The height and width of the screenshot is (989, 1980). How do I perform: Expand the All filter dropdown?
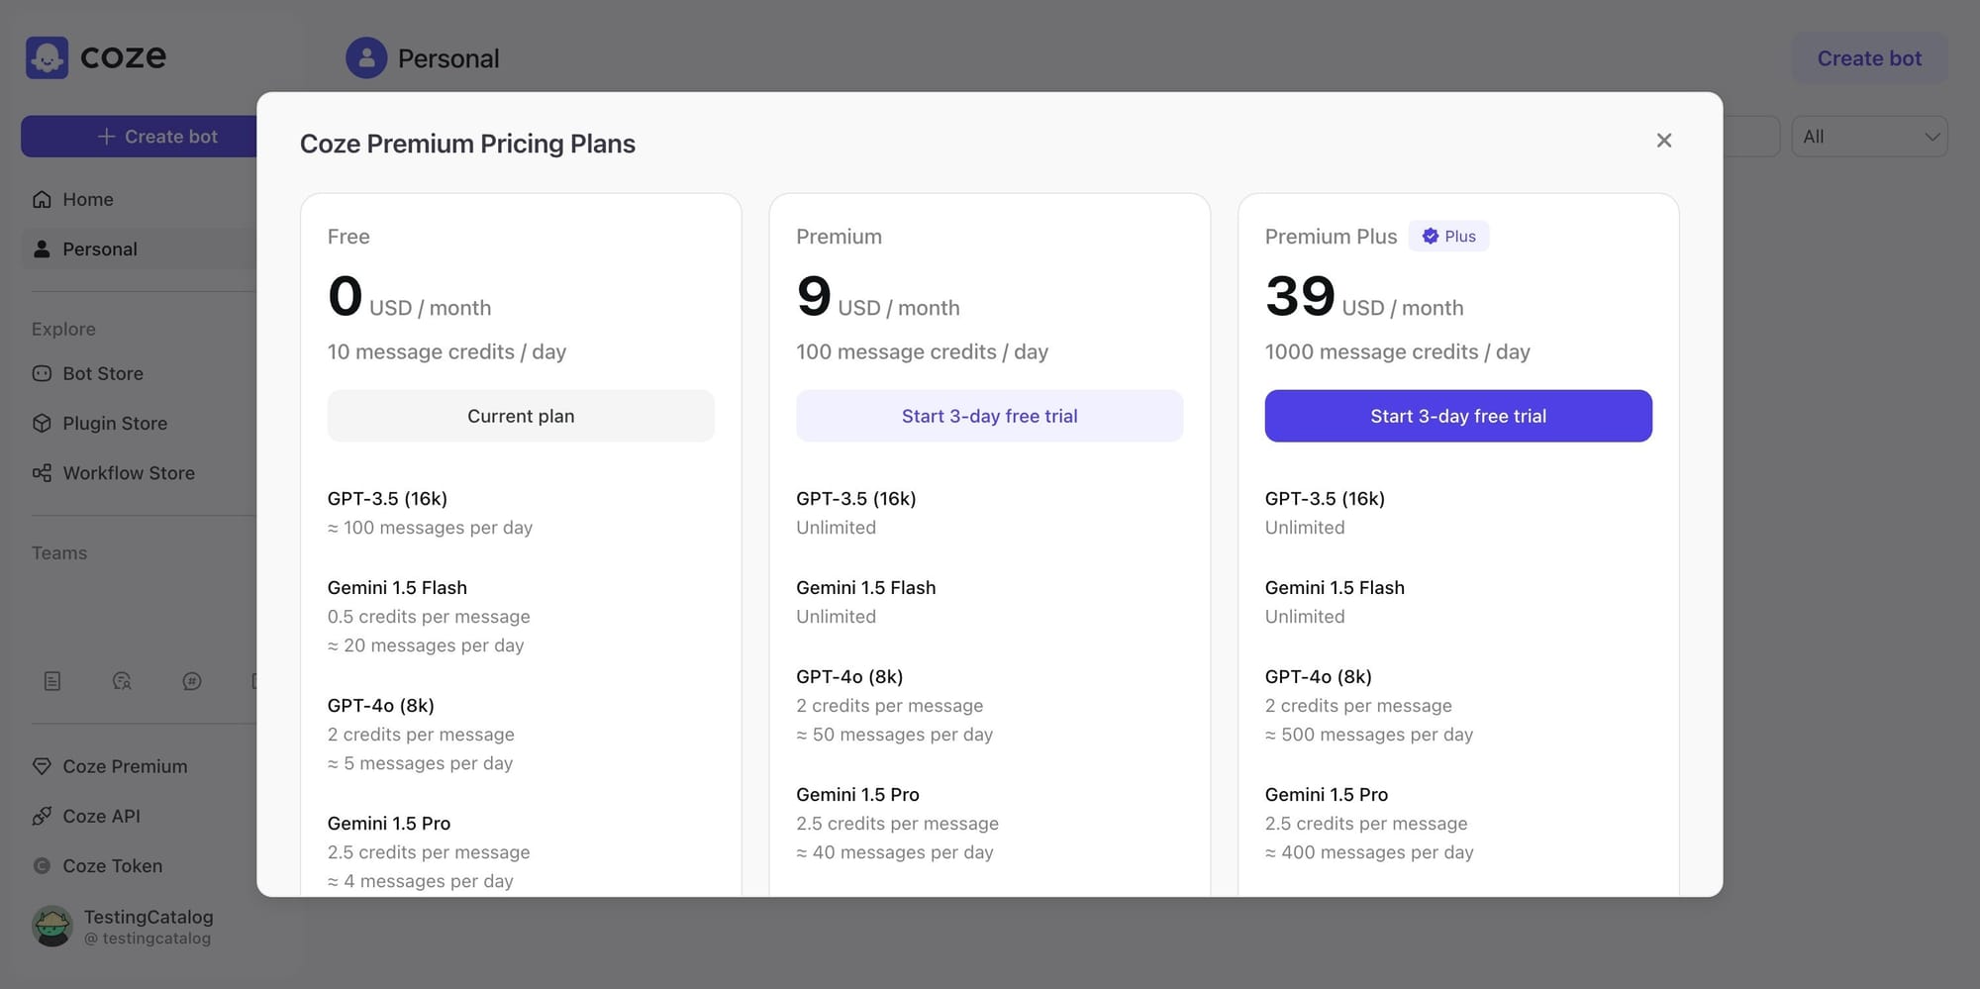click(x=1869, y=137)
